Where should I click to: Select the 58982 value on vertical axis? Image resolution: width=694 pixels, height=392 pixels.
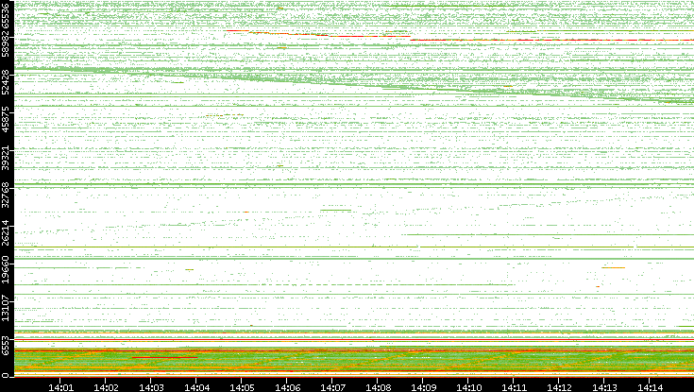click(x=6, y=43)
